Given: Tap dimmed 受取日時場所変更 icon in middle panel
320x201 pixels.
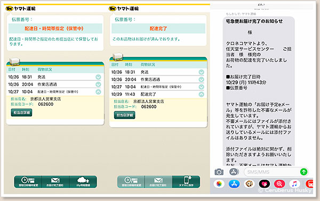Looking at the screenshot, I should (x=131, y=182).
